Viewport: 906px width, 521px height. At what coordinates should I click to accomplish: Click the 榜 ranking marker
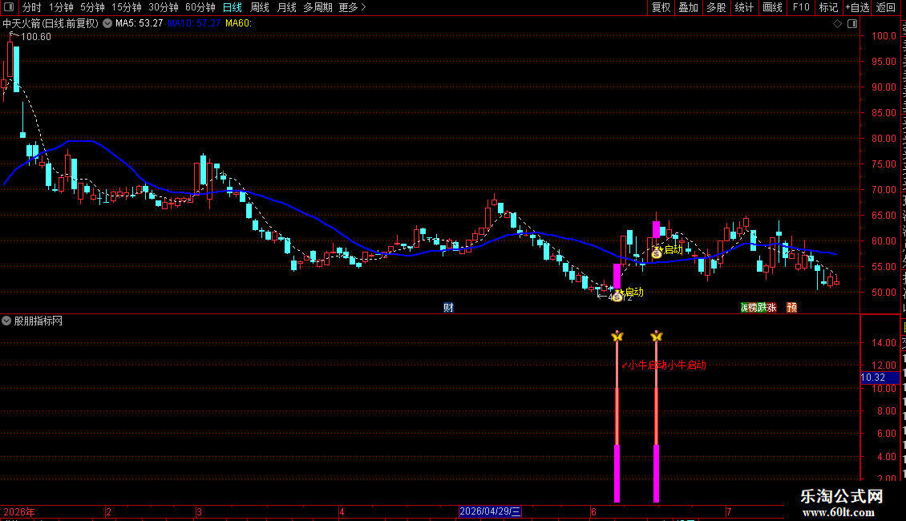[x=753, y=307]
